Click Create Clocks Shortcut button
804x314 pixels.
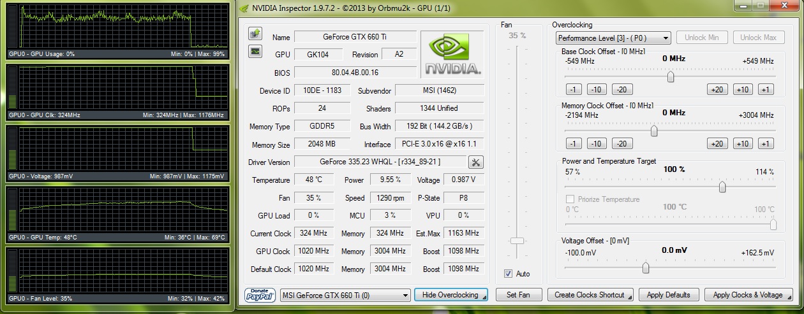point(590,295)
